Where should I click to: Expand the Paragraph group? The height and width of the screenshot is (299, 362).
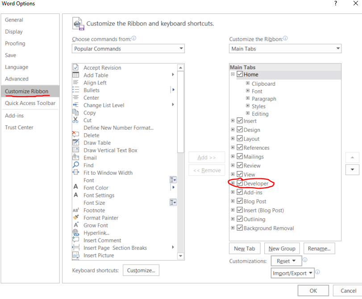coord(247,98)
